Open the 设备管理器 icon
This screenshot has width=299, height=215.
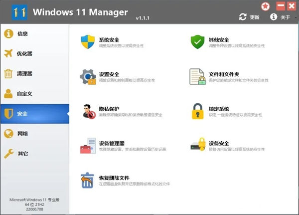point(88,146)
